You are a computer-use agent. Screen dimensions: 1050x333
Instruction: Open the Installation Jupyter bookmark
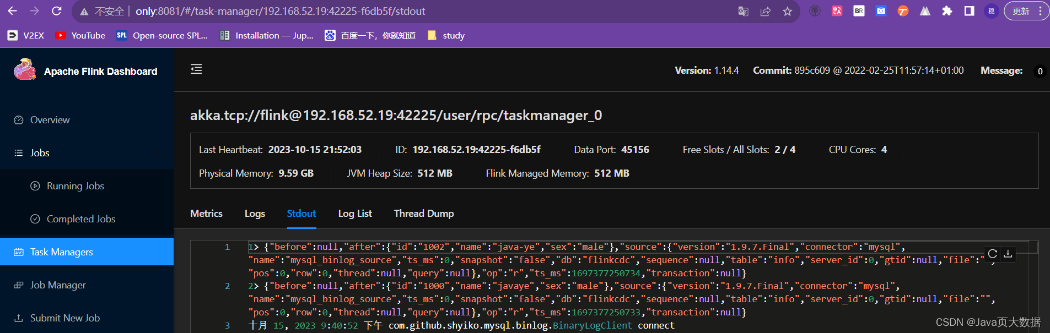[267, 35]
